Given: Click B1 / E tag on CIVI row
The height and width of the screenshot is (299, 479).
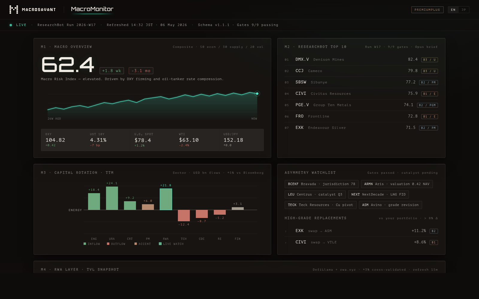Looking at the screenshot, I should click(430, 94).
